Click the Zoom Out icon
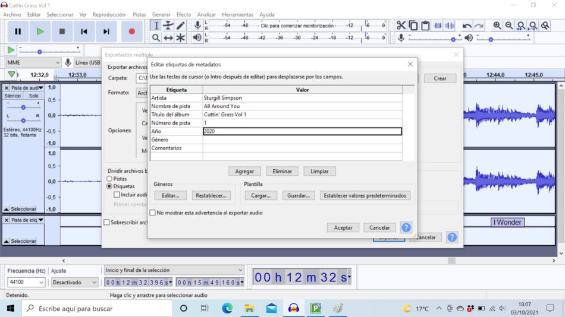 (509, 26)
